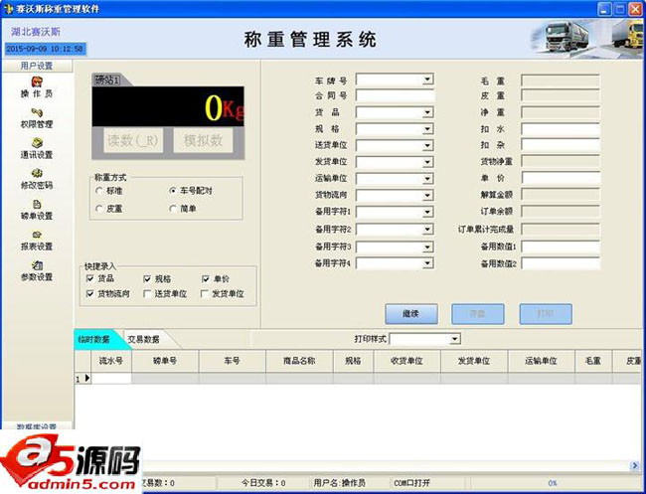The width and height of the screenshot is (646, 494).
Task: Click the 模拟数 button
Action: tap(203, 140)
